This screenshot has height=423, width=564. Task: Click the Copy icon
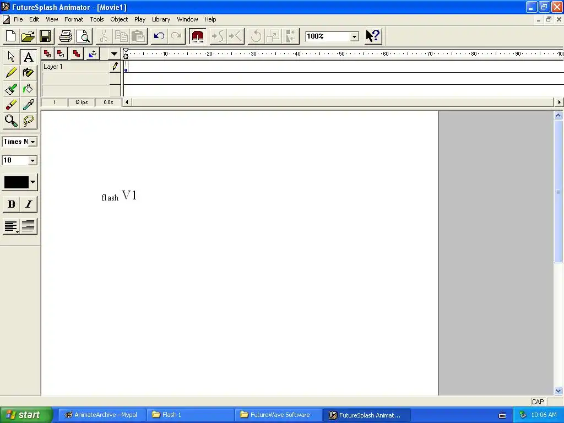[x=121, y=36]
